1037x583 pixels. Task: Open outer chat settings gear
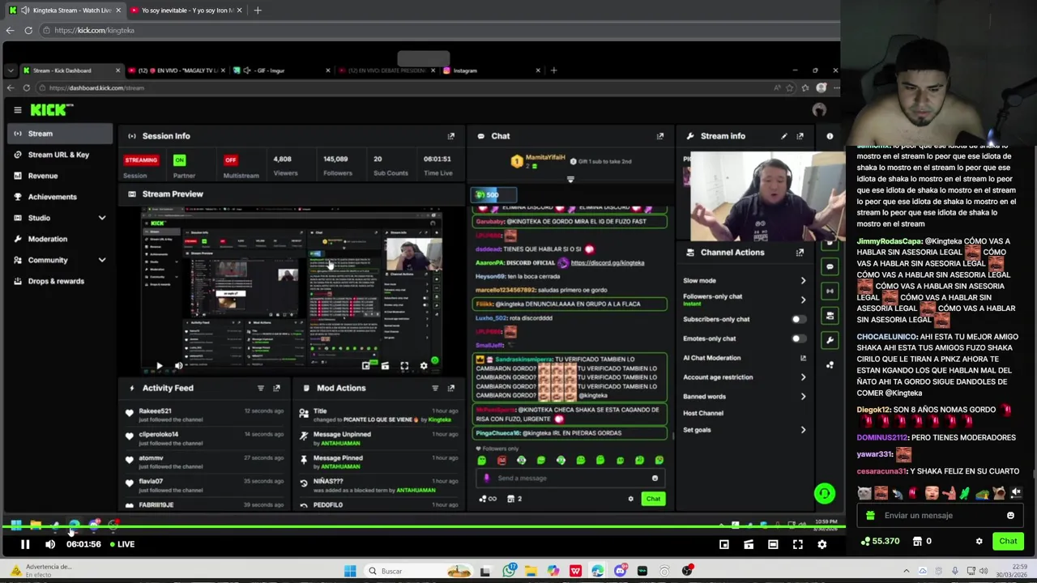click(x=979, y=541)
